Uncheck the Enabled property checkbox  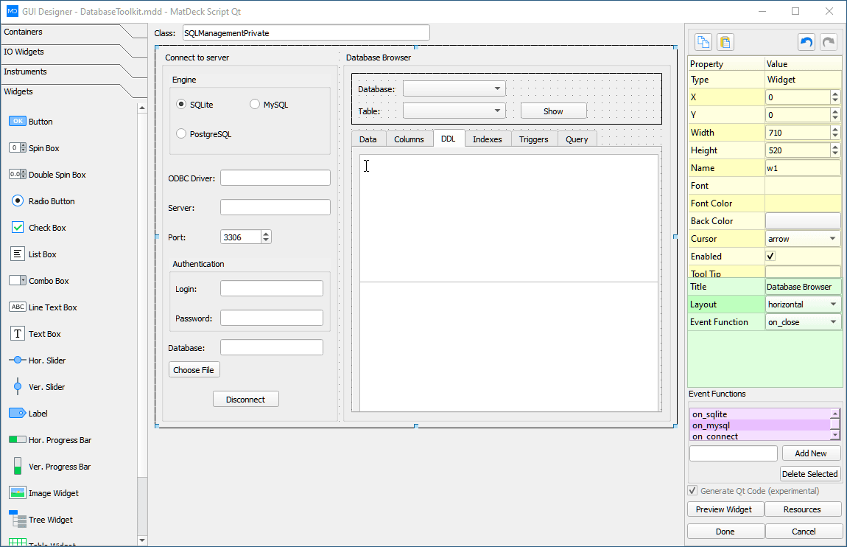[x=770, y=257]
